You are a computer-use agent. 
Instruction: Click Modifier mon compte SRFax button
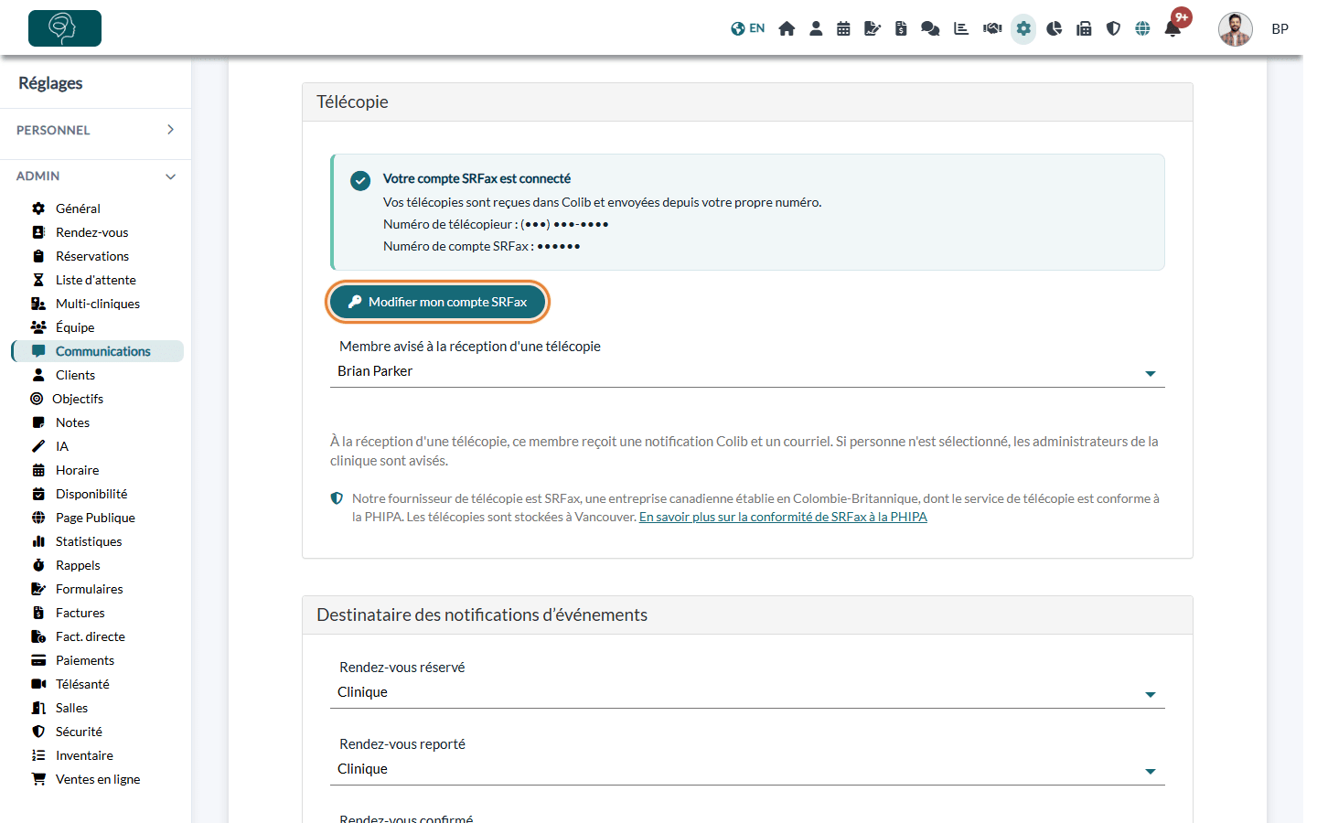click(x=437, y=302)
